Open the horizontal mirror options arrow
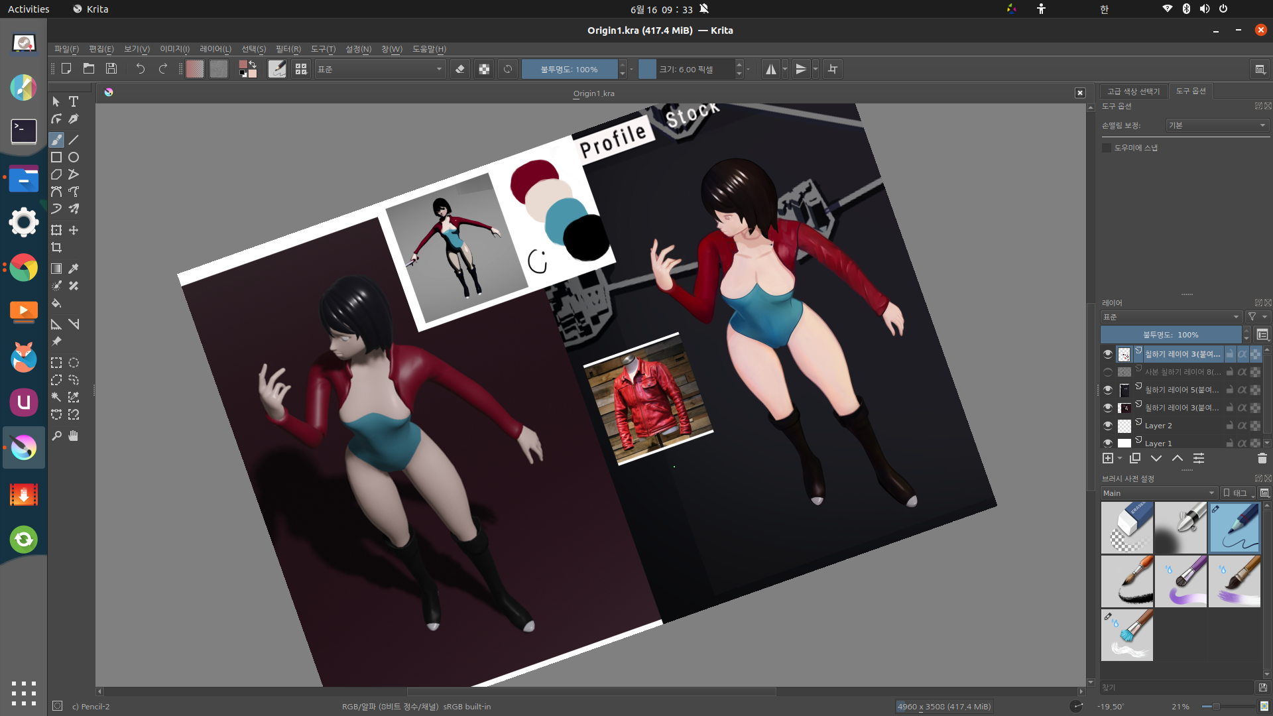Image resolution: width=1273 pixels, height=716 pixels. (785, 69)
